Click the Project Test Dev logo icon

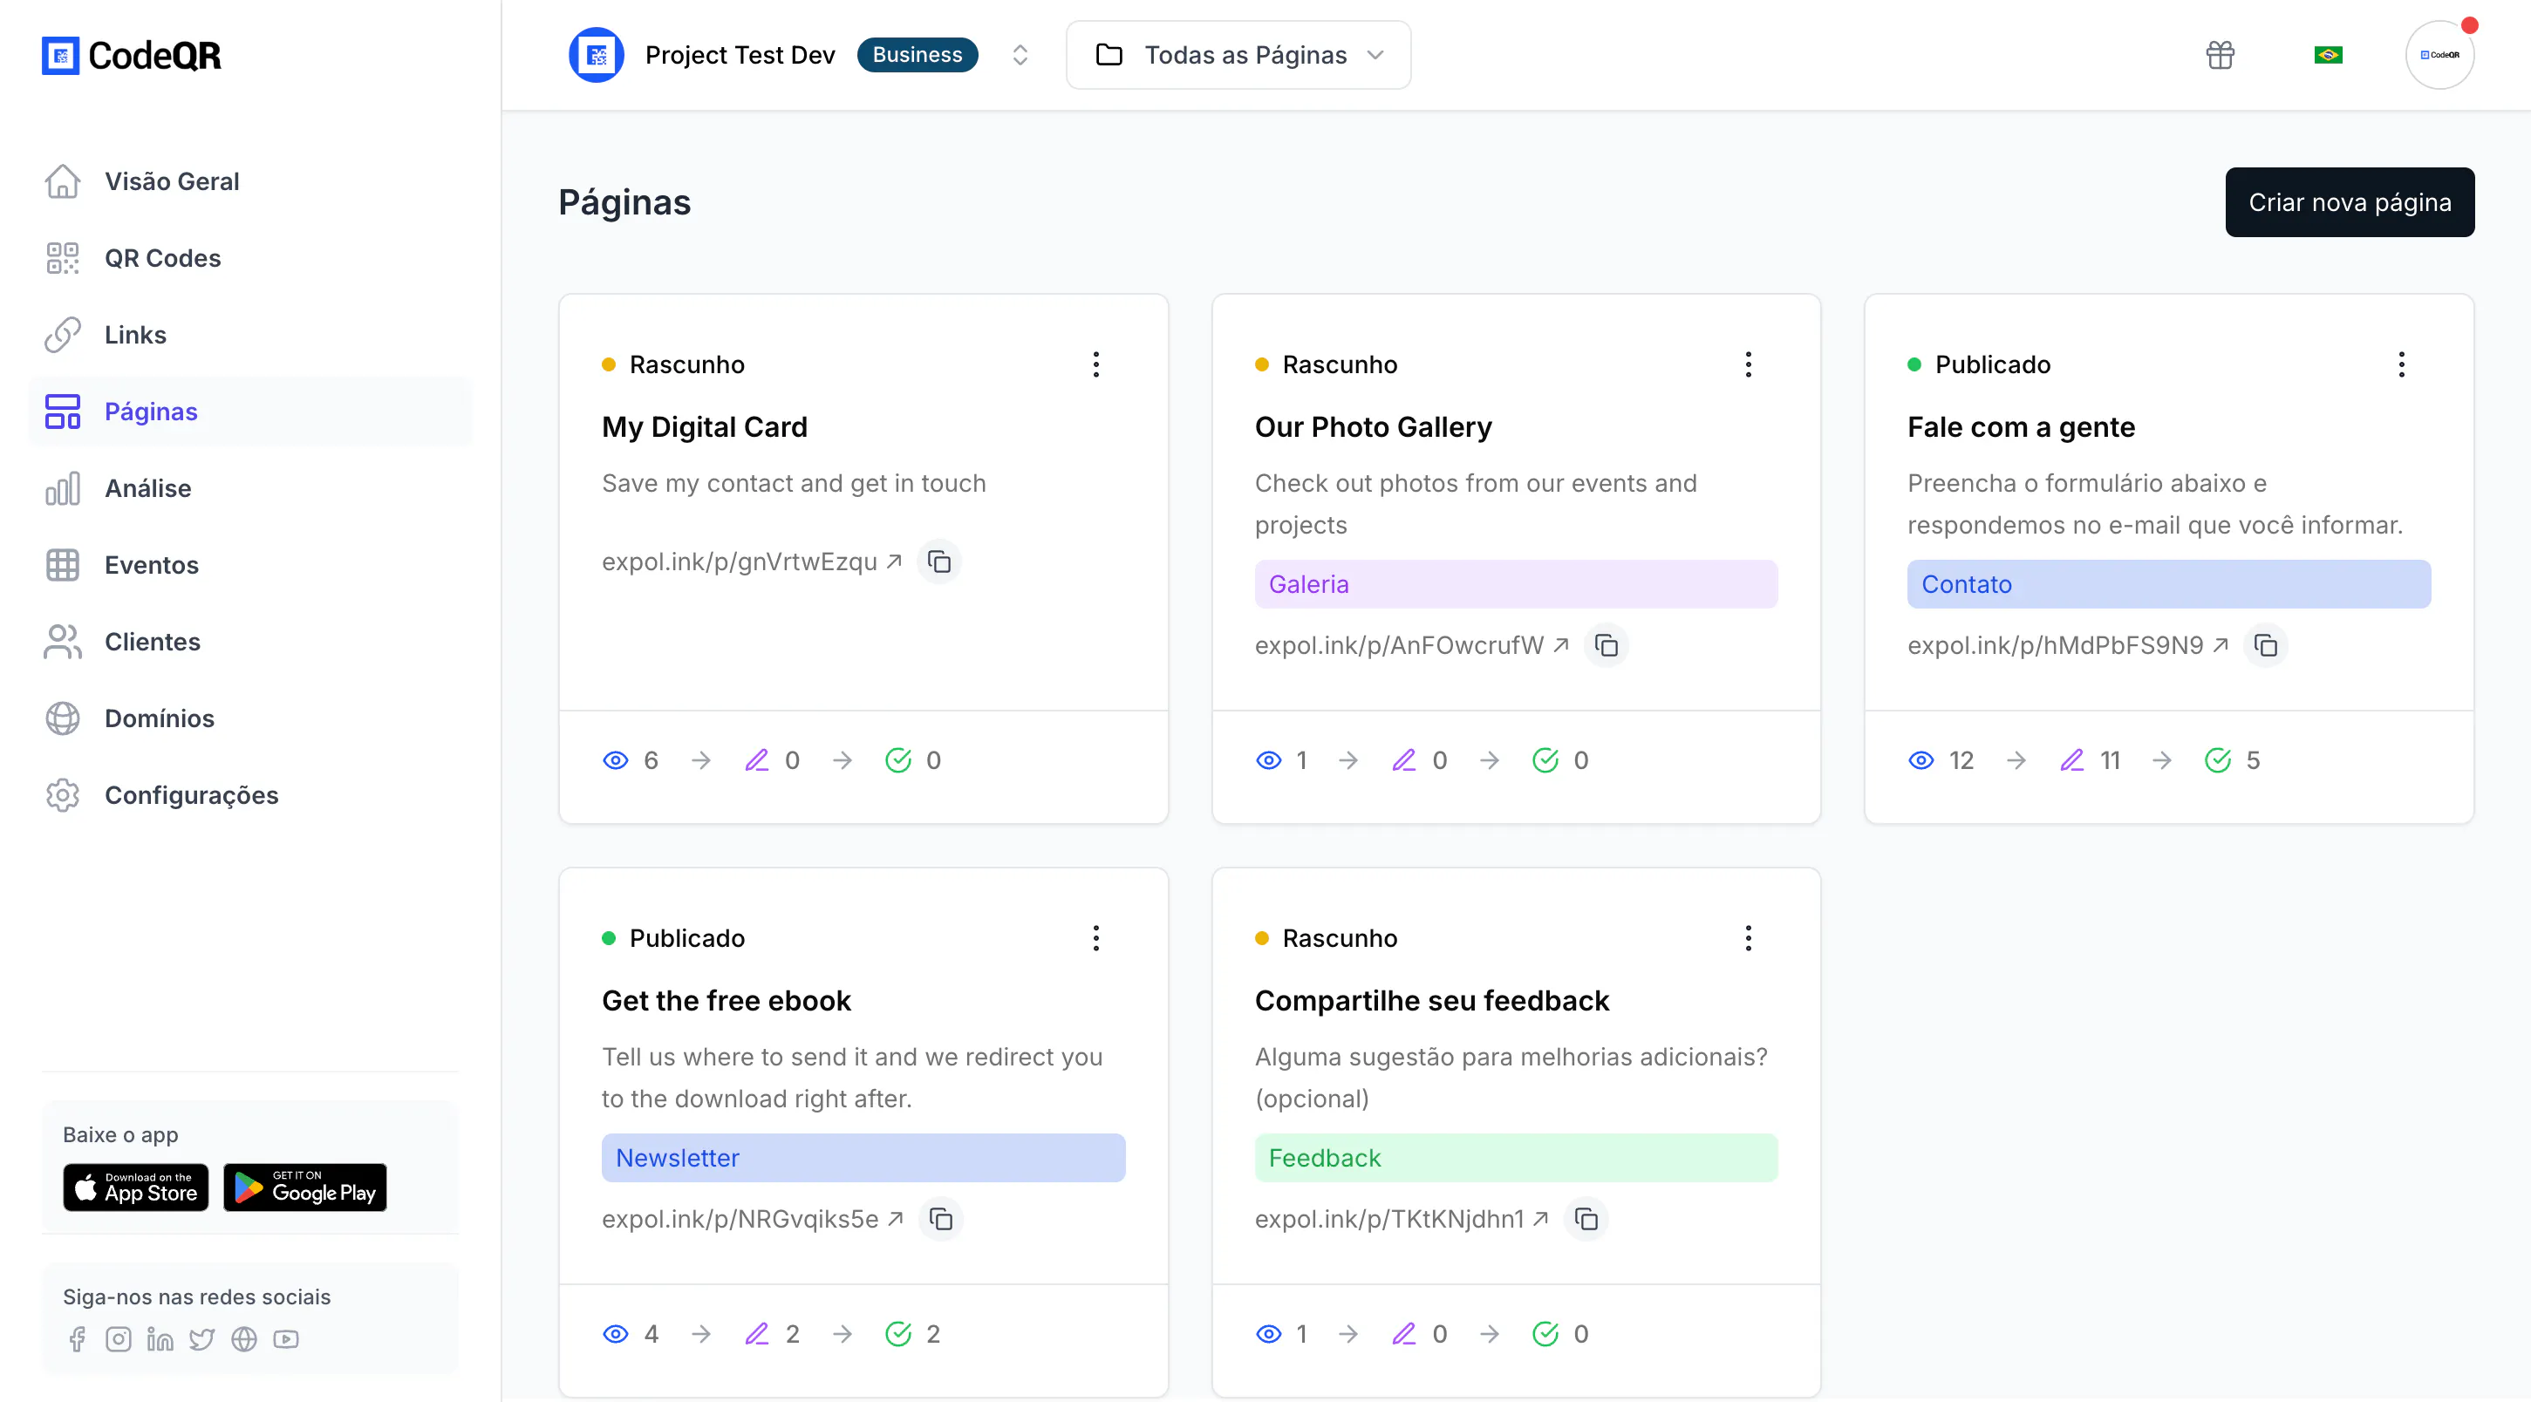(597, 55)
